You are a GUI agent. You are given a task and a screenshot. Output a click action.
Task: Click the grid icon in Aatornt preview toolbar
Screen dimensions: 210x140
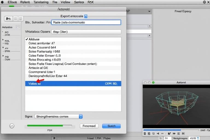(149, 133)
